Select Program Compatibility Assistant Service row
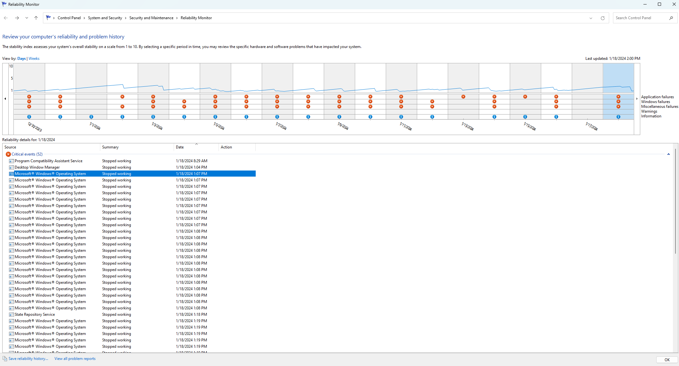679x366 pixels. (132, 161)
